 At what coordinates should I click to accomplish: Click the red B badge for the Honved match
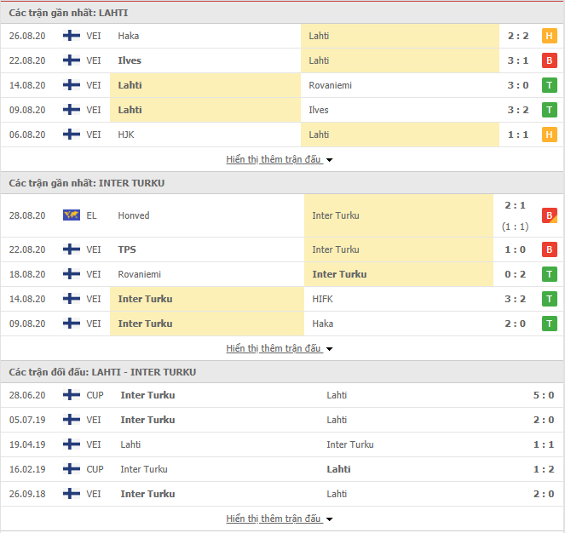pyautogui.click(x=549, y=215)
